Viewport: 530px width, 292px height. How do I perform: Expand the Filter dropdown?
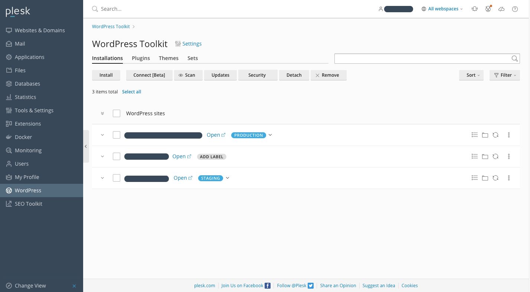click(x=504, y=75)
